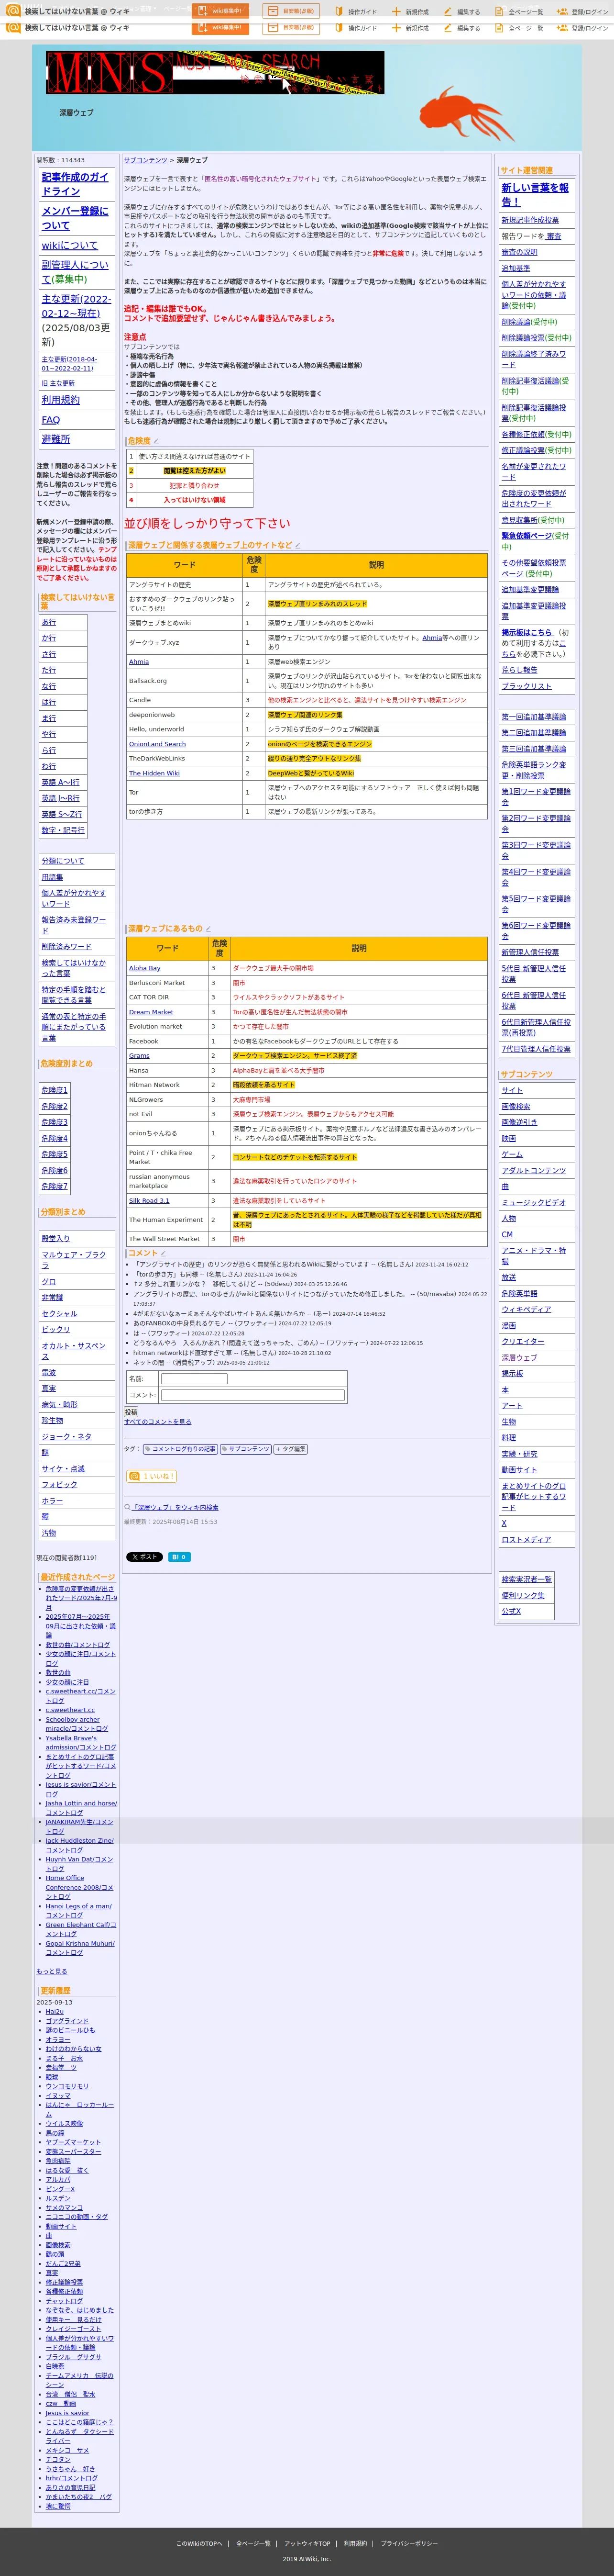Open the 英語 A~I行 index link
Viewport: 614px width, 2576px height.
point(61,782)
